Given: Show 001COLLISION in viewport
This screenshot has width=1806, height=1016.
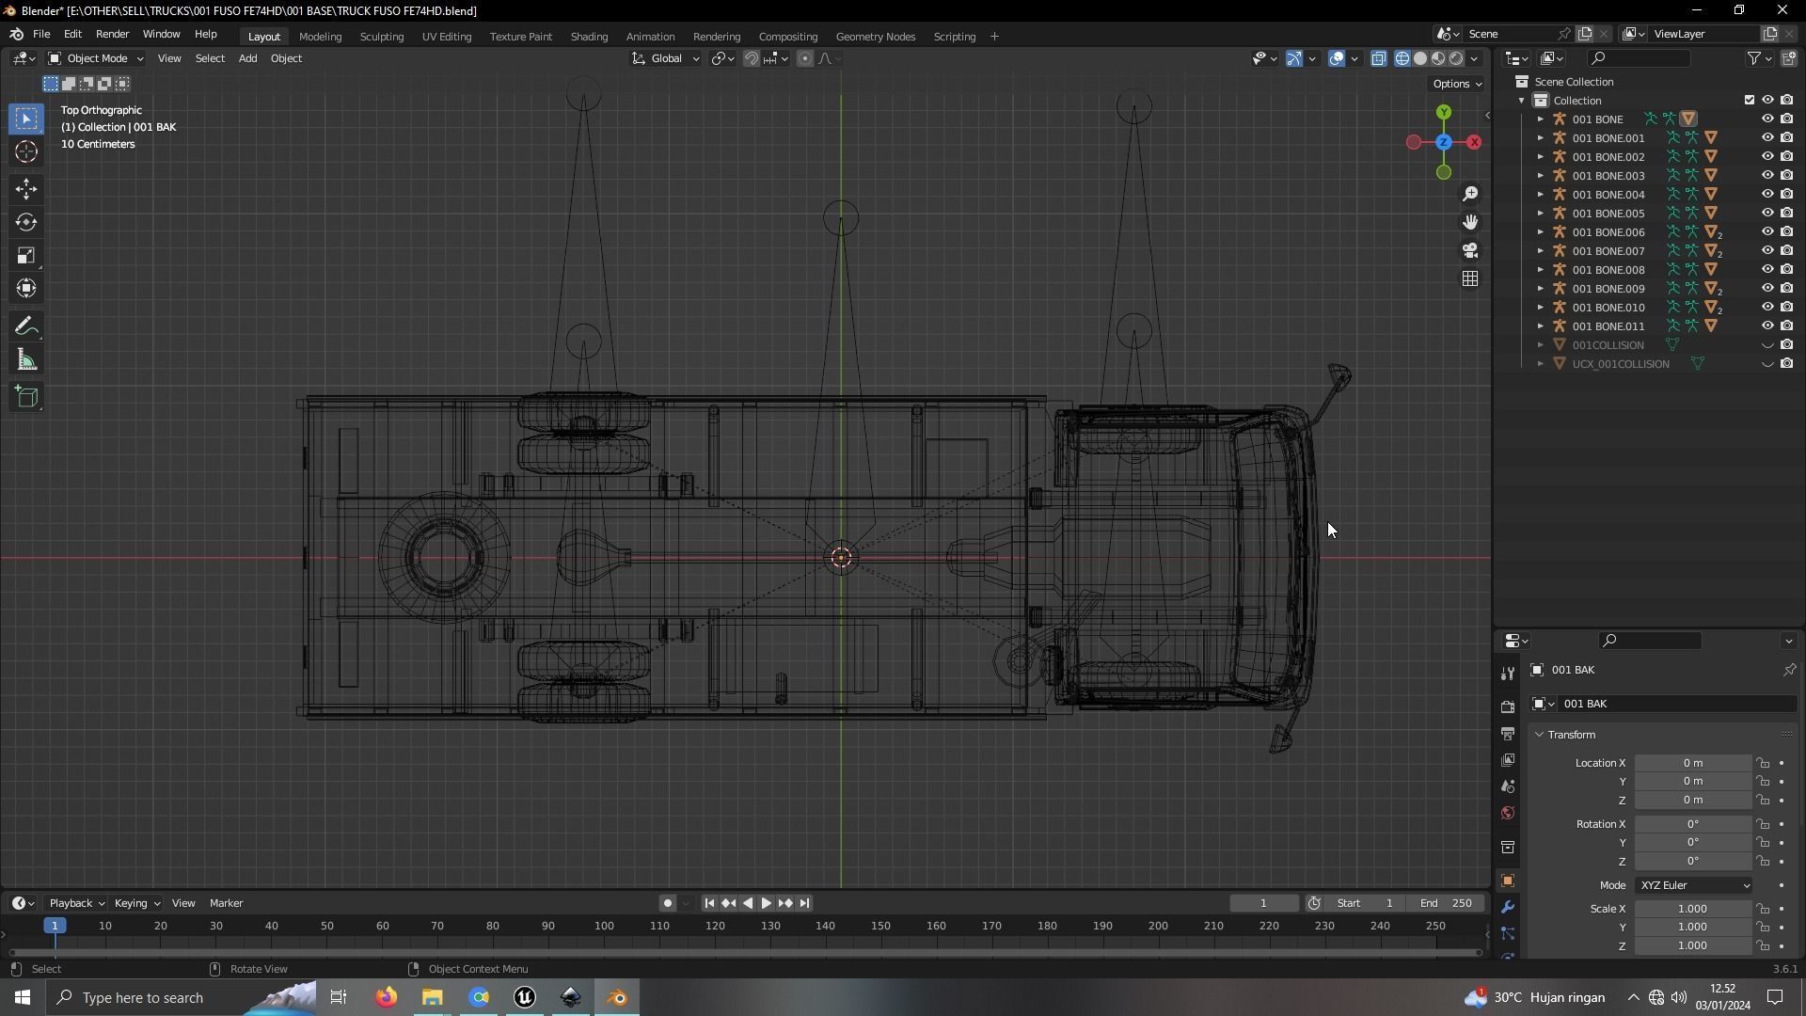Looking at the screenshot, I should [1767, 345].
